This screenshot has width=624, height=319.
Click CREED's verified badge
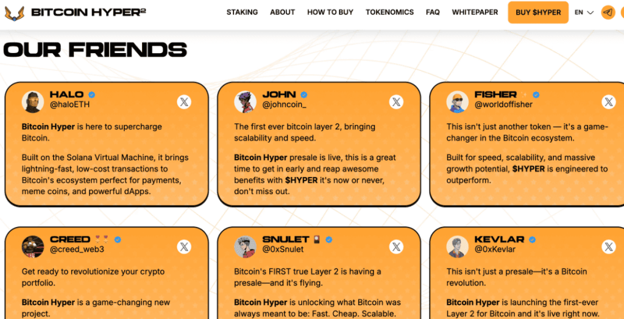pyautogui.click(x=118, y=240)
